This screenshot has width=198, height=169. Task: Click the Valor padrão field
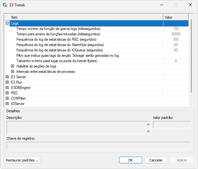(x=172, y=125)
